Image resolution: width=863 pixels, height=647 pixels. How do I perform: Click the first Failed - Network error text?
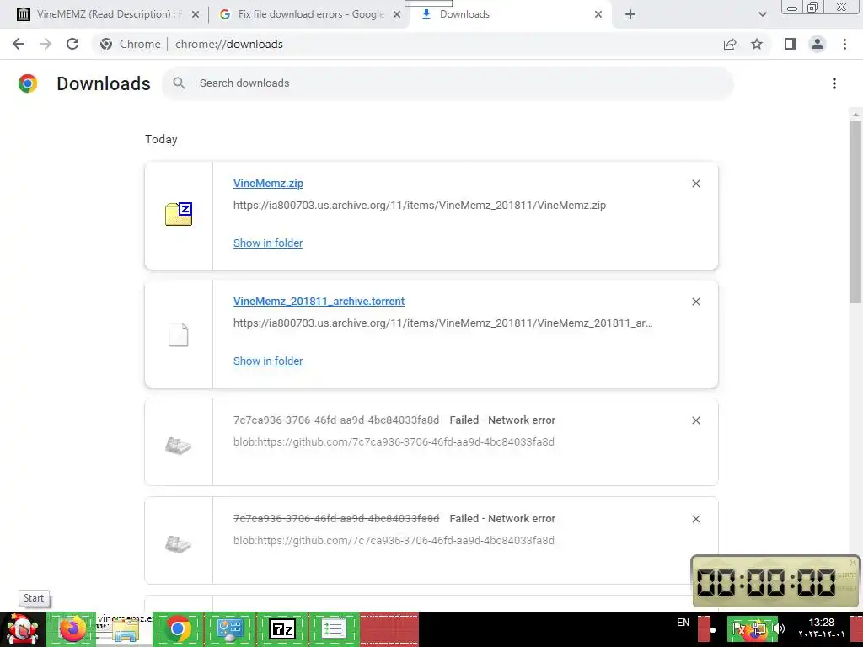click(502, 420)
